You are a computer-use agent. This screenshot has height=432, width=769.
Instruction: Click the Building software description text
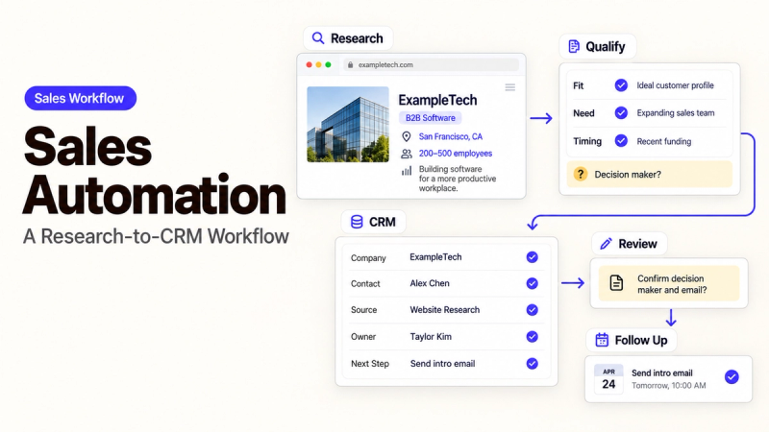tap(458, 179)
